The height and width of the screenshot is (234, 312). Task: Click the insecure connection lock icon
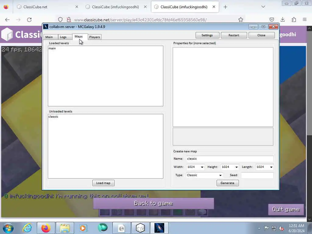click(x=69, y=20)
